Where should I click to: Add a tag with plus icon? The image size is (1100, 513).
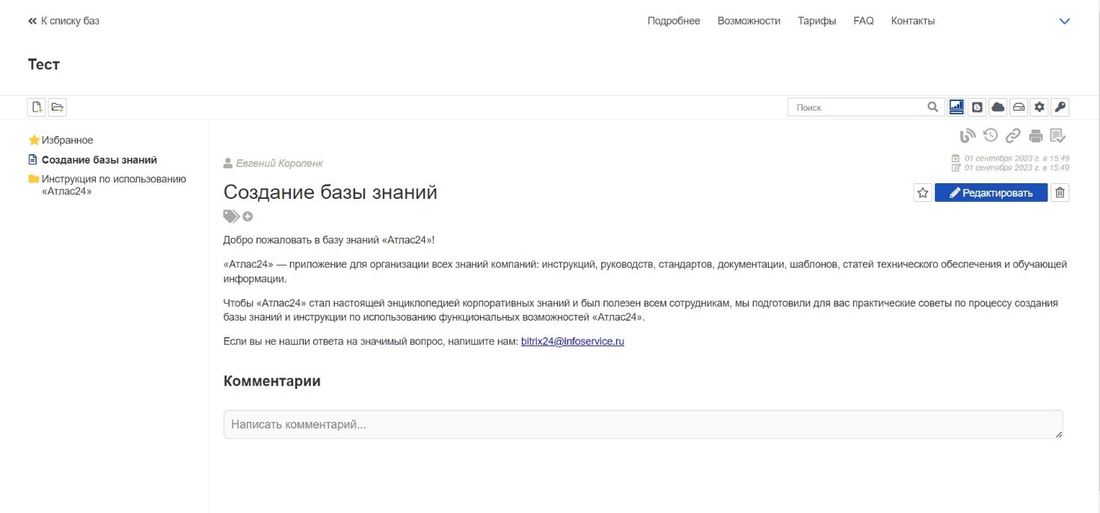(248, 216)
